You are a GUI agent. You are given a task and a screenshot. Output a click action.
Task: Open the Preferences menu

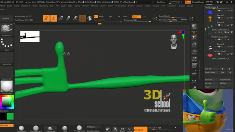(x=120, y=6)
